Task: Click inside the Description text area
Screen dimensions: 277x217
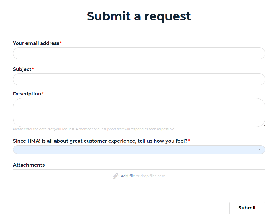Action: pyautogui.click(x=139, y=113)
